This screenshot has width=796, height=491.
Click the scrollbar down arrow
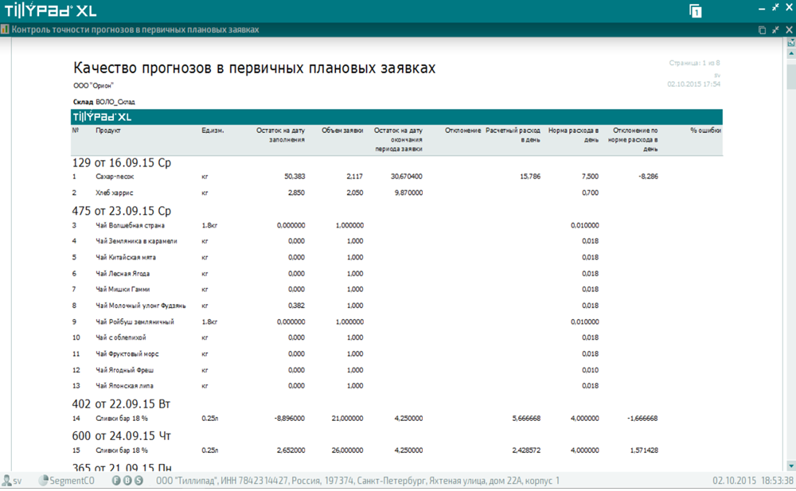point(791,466)
